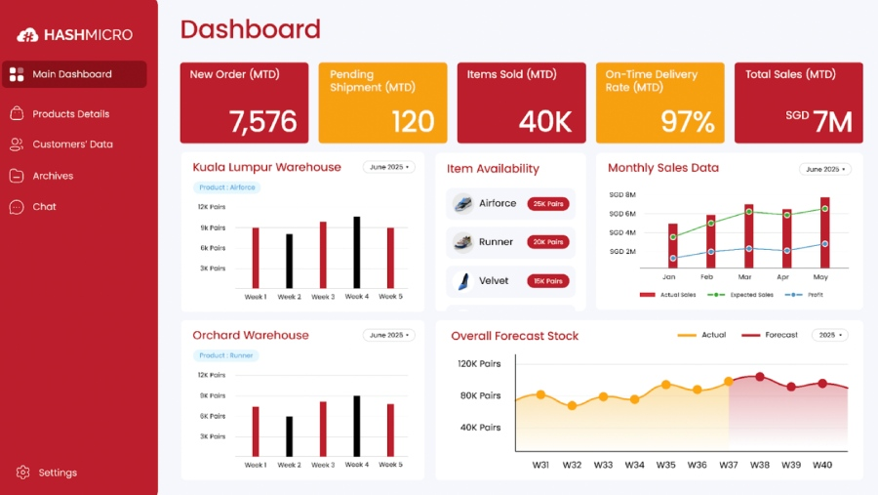878x495 pixels.
Task: Click the Runner 20K Pairs badge
Action: tap(548, 242)
